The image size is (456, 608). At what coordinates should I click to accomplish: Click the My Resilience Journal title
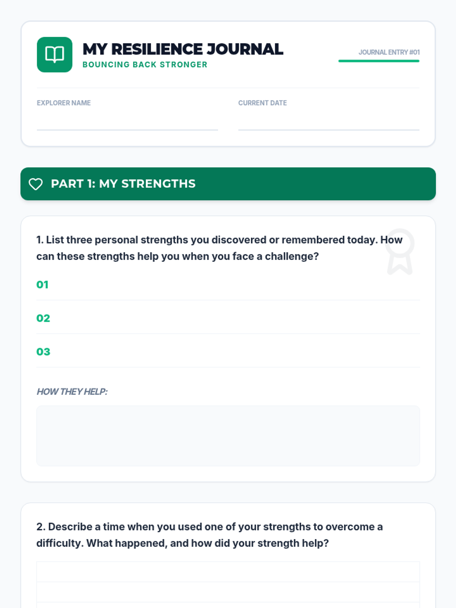183,49
